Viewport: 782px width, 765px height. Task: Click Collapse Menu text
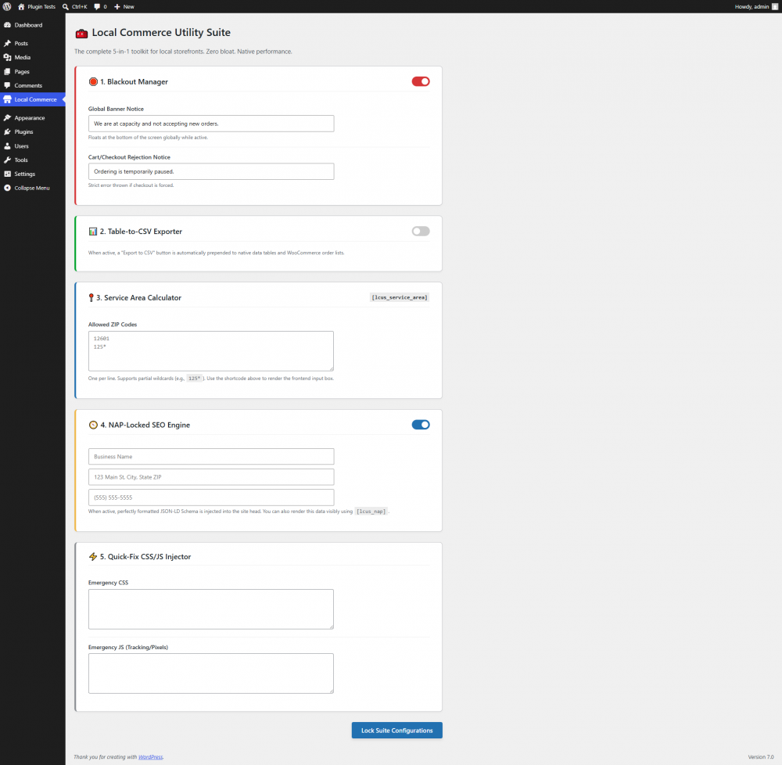click(x=32, y=188)
